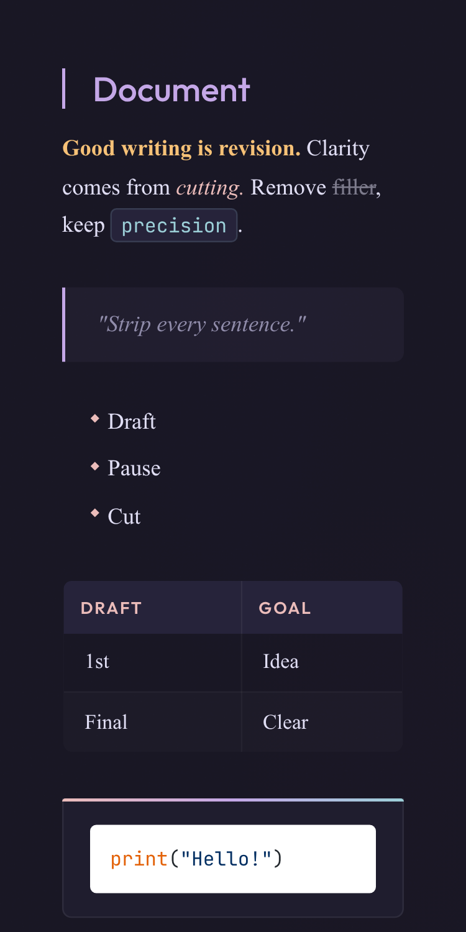The image size is (466, 932).
Task: Click the DRAFT column header
Action: tap(112, 608)
